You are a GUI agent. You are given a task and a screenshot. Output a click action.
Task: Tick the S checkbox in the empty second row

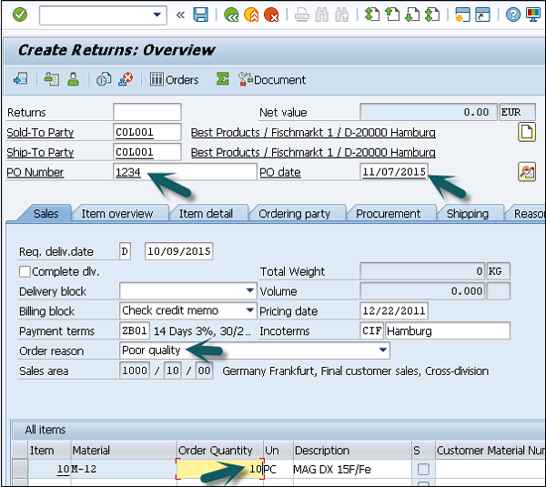tap(422, 482)
